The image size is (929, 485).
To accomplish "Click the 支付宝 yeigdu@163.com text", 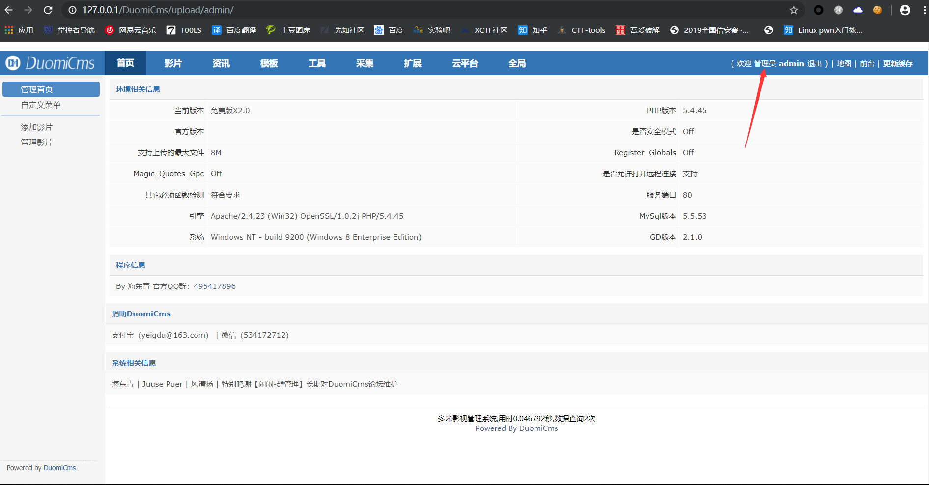I will pos(160,335).
